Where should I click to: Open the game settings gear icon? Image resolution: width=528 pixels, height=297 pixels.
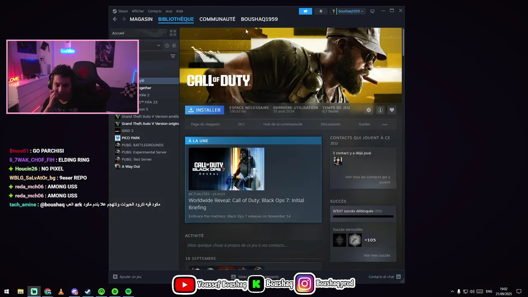(369, 110)
